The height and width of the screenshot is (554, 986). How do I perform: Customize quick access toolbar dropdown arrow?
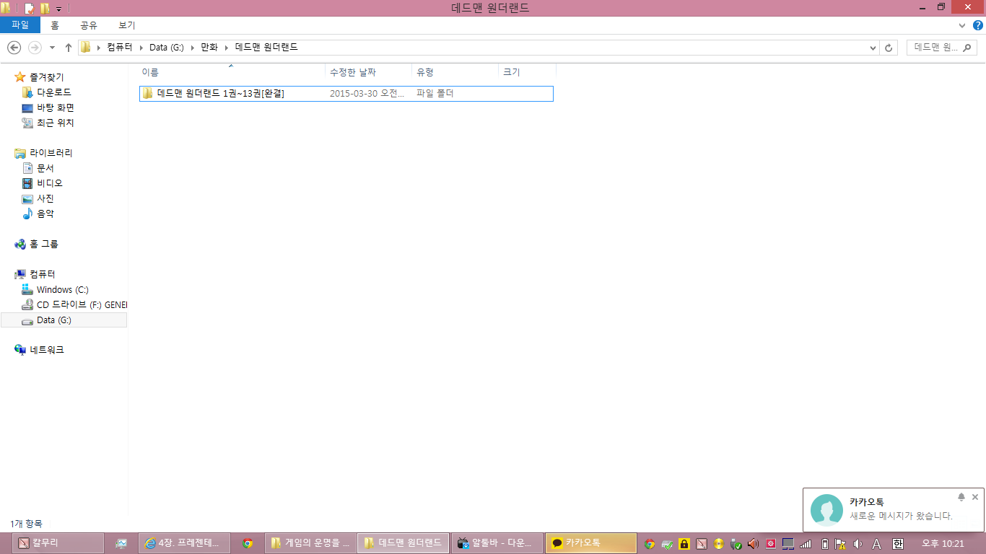[58, 9]
